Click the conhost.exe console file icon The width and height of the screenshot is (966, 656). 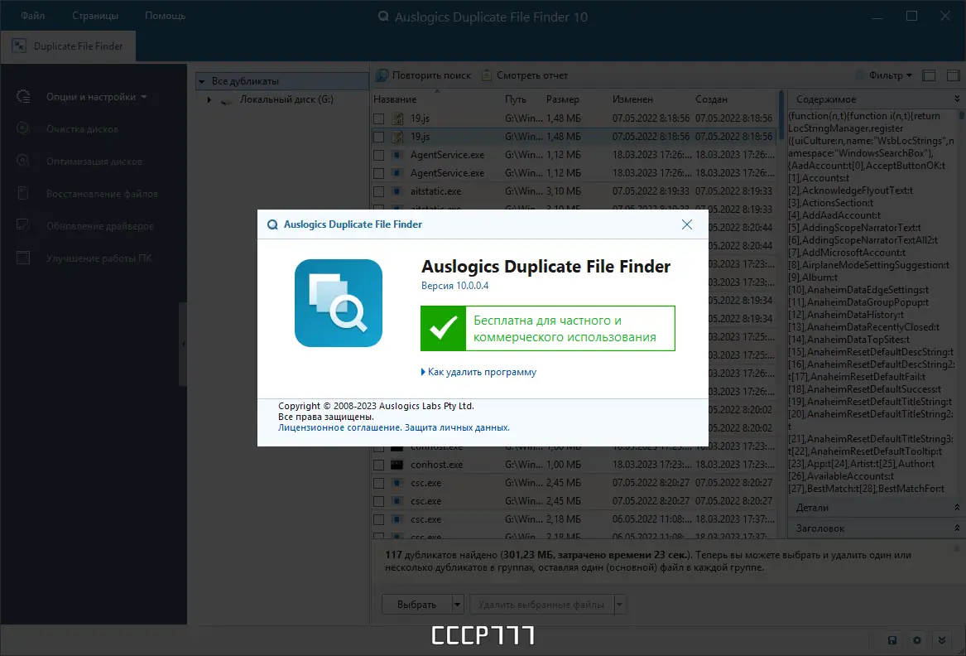tap(398, 465)
